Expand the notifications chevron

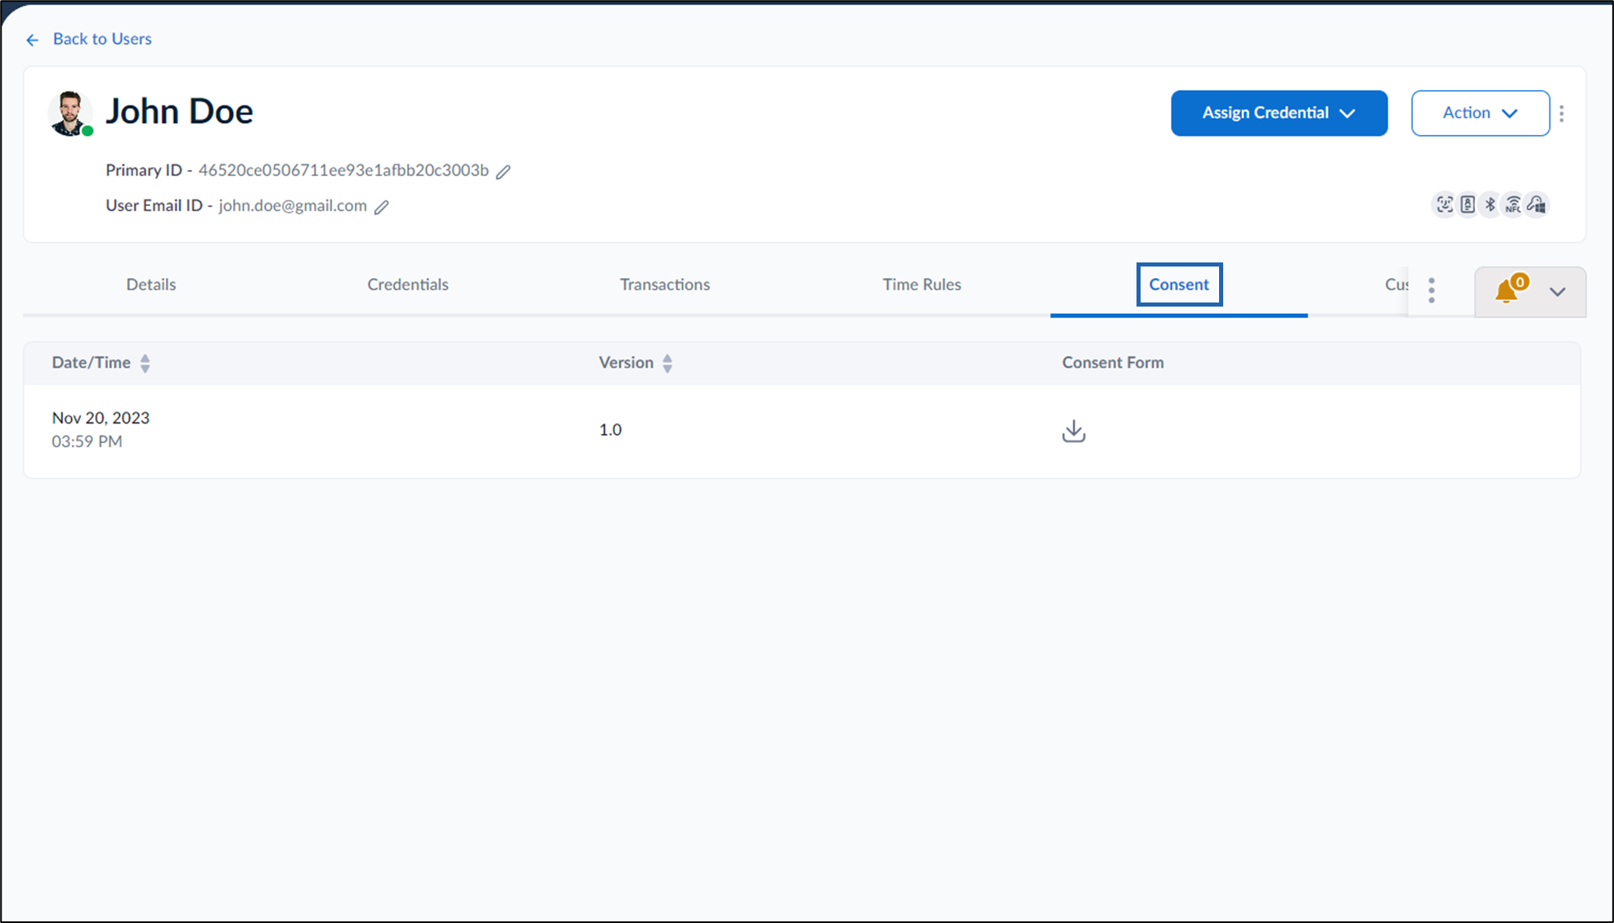pos(1558,292)
